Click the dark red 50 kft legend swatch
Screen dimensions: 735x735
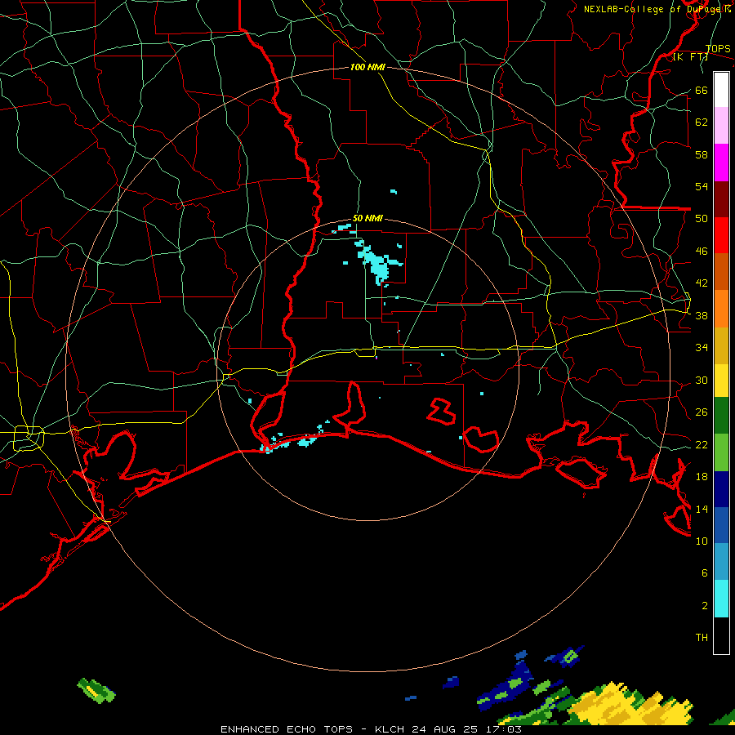point(721,199)
